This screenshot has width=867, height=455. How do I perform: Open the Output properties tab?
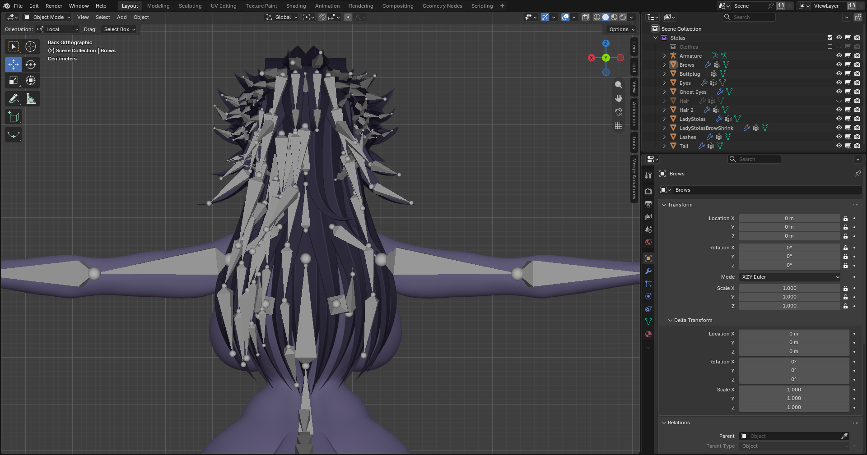[648, 204]
